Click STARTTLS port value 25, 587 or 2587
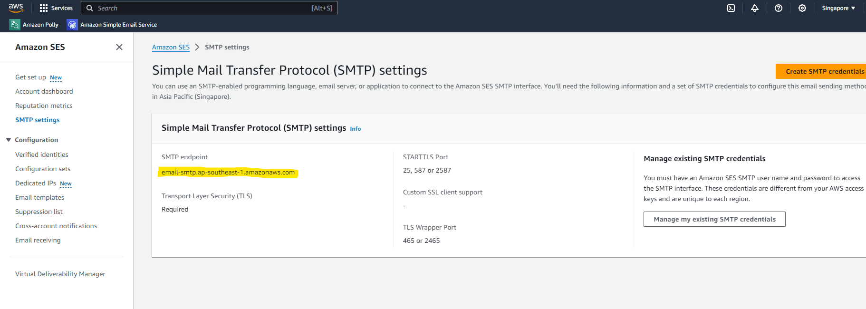 coord(427,170)
